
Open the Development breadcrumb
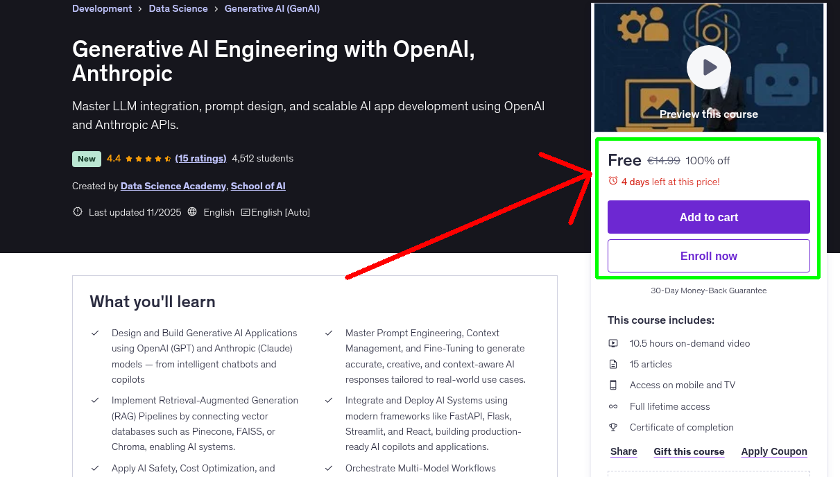pyautogui.click(x=102, y=8)
